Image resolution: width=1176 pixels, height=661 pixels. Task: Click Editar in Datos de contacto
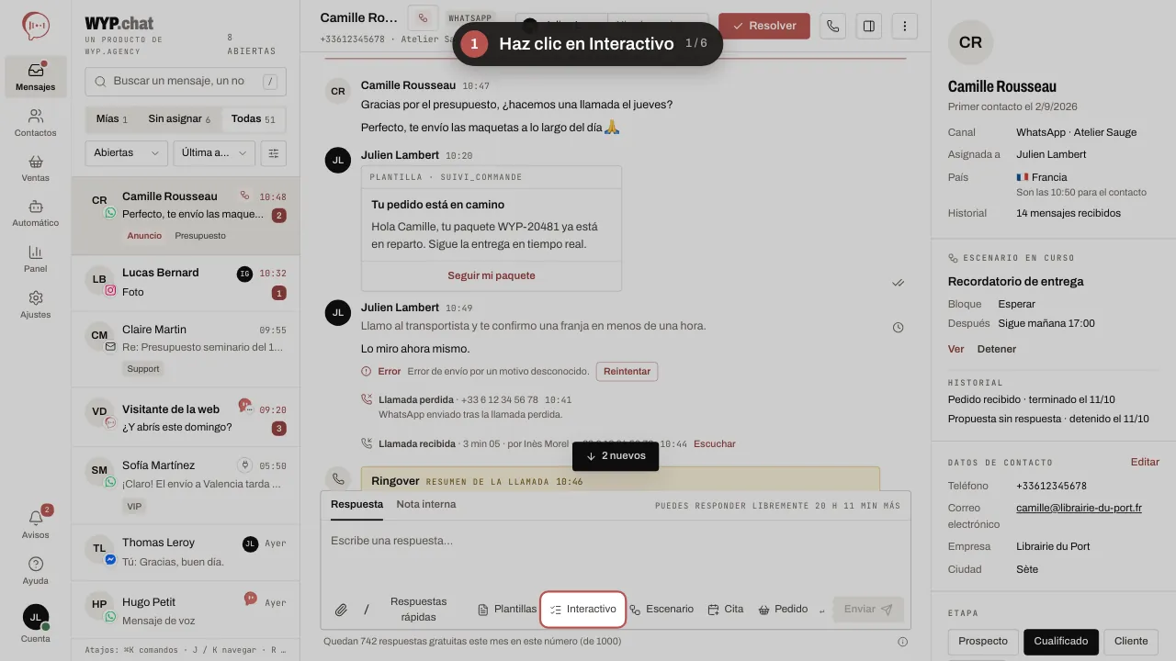click(1145, 463)
